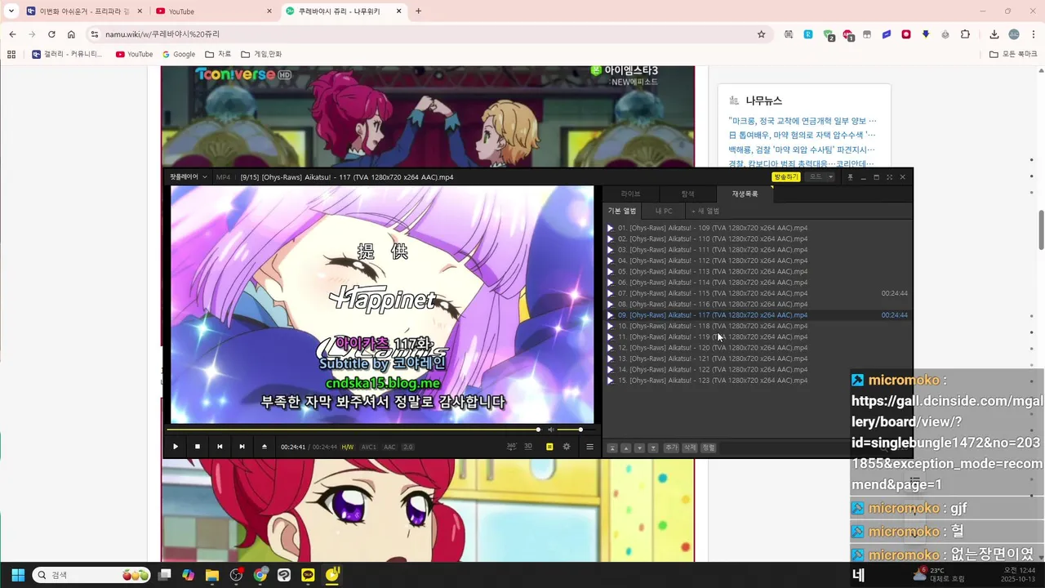Image resolution: width=1045 pixels, height=588 pixels.
Task: Add a new album with + 새 앨범
Action: click(x=705, y=211)
